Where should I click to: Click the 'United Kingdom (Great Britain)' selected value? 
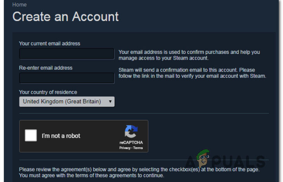tap(62, 101)
